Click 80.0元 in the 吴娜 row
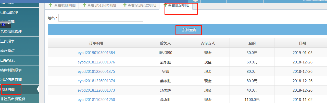Image resolution: width=327 pixels, height=103 pixels. click(252, 72)
